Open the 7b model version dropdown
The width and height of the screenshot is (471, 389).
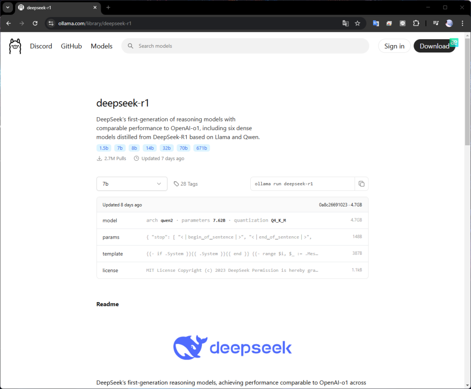point(132,183)
